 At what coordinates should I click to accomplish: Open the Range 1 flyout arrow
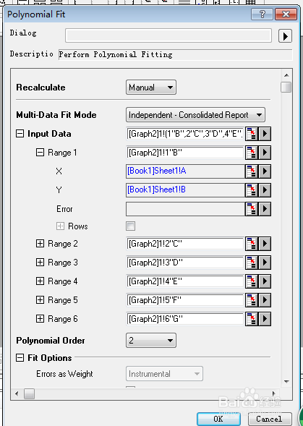(265, 153)
